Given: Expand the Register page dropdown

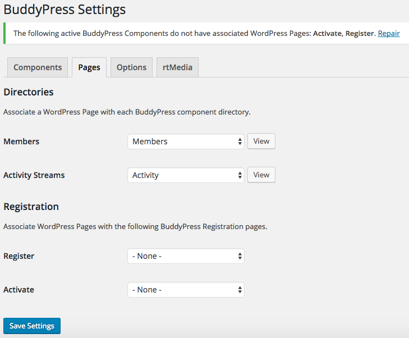Looking at the screenshot, I should pyautogui.click(x=186, y=256).
